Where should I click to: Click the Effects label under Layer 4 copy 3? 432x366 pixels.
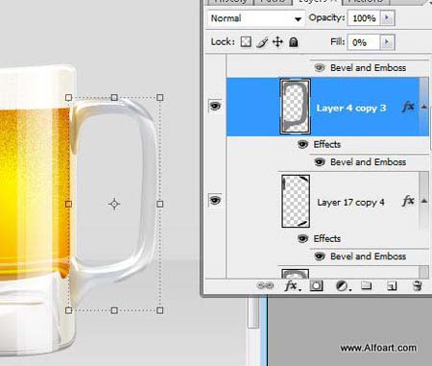point(327,144)
